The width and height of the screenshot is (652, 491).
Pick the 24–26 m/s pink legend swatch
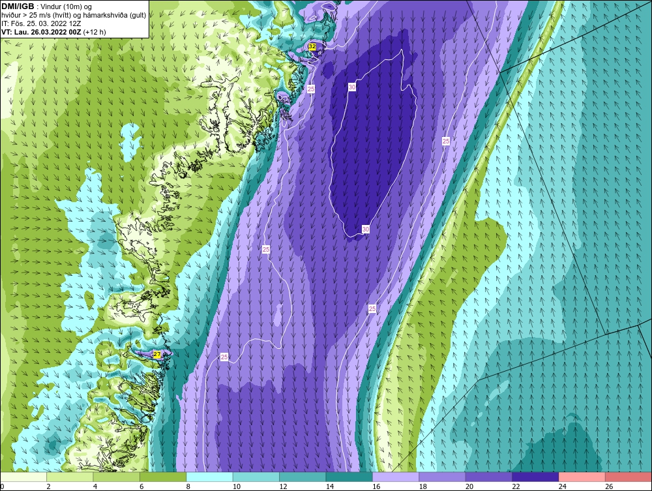coord(582,477)
